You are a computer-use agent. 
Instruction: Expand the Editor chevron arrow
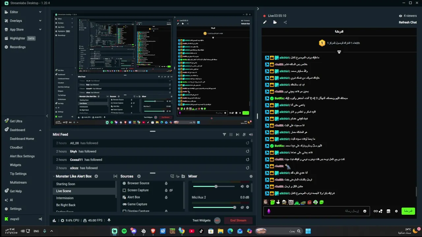40,12
